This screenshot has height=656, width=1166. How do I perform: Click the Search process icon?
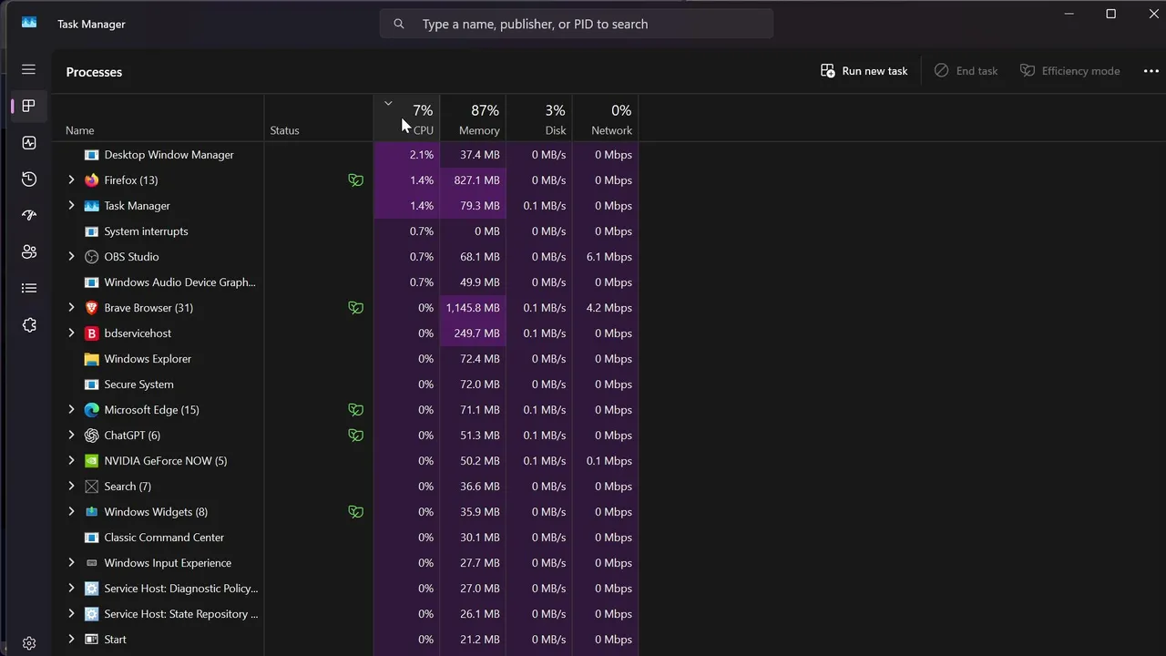pyautogui.click(x=91, y=487)
